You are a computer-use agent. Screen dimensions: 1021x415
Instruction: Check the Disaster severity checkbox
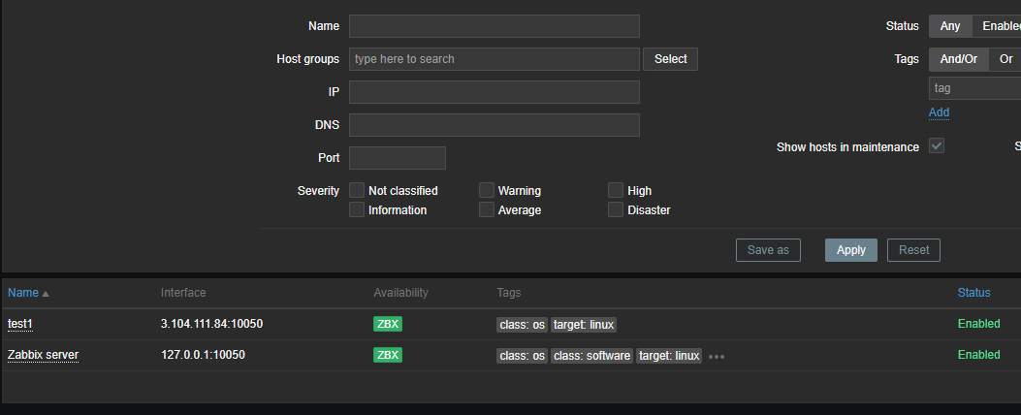coord(616,209)
